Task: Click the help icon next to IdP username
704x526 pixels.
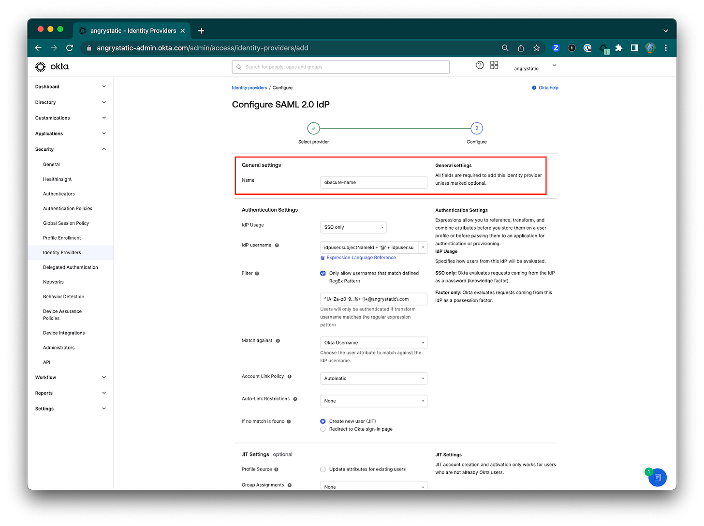Action: pos(277,245)
